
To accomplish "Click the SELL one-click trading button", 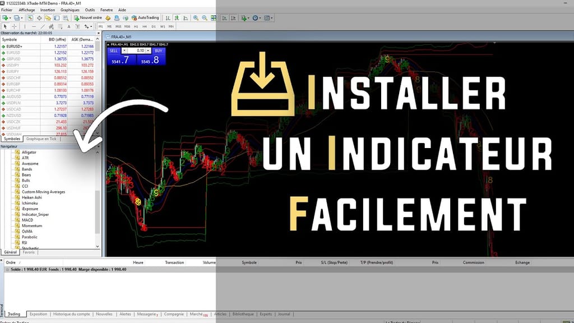I will point(114,50).
